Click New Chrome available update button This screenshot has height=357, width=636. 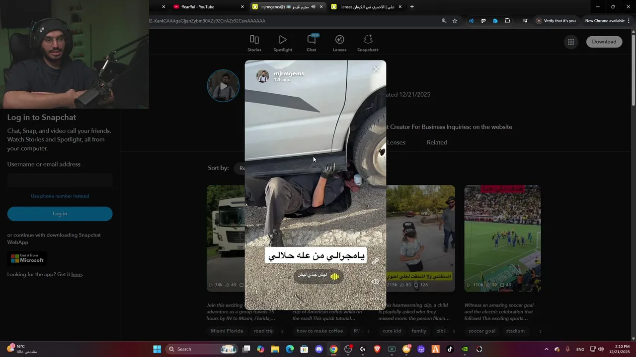[x=607, y=21]
